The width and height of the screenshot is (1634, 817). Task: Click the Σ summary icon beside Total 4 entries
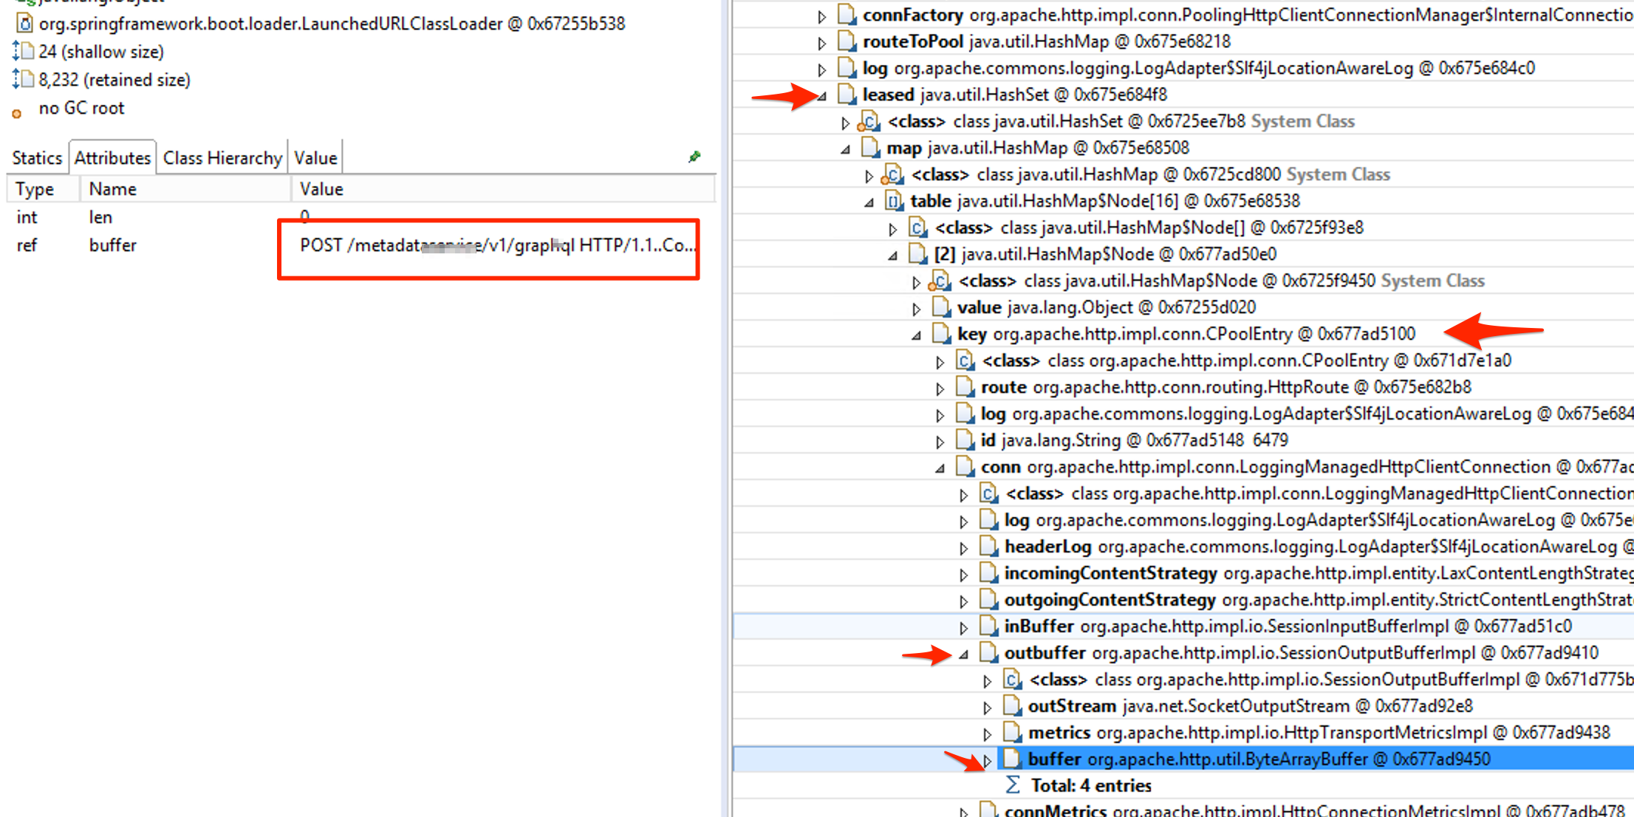click(1013, 784)
